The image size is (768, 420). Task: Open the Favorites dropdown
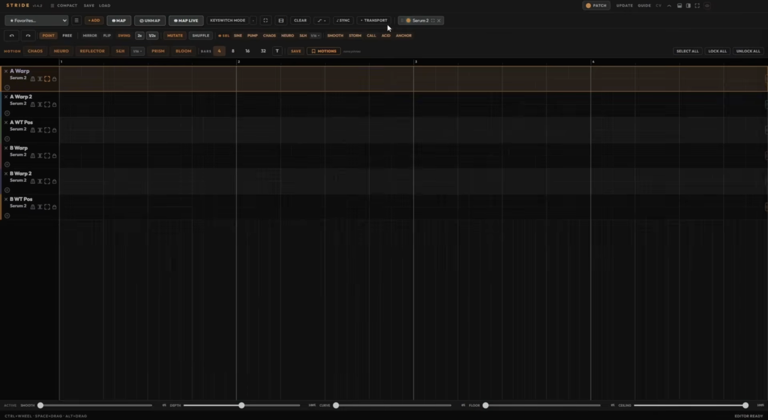[37, 20]
